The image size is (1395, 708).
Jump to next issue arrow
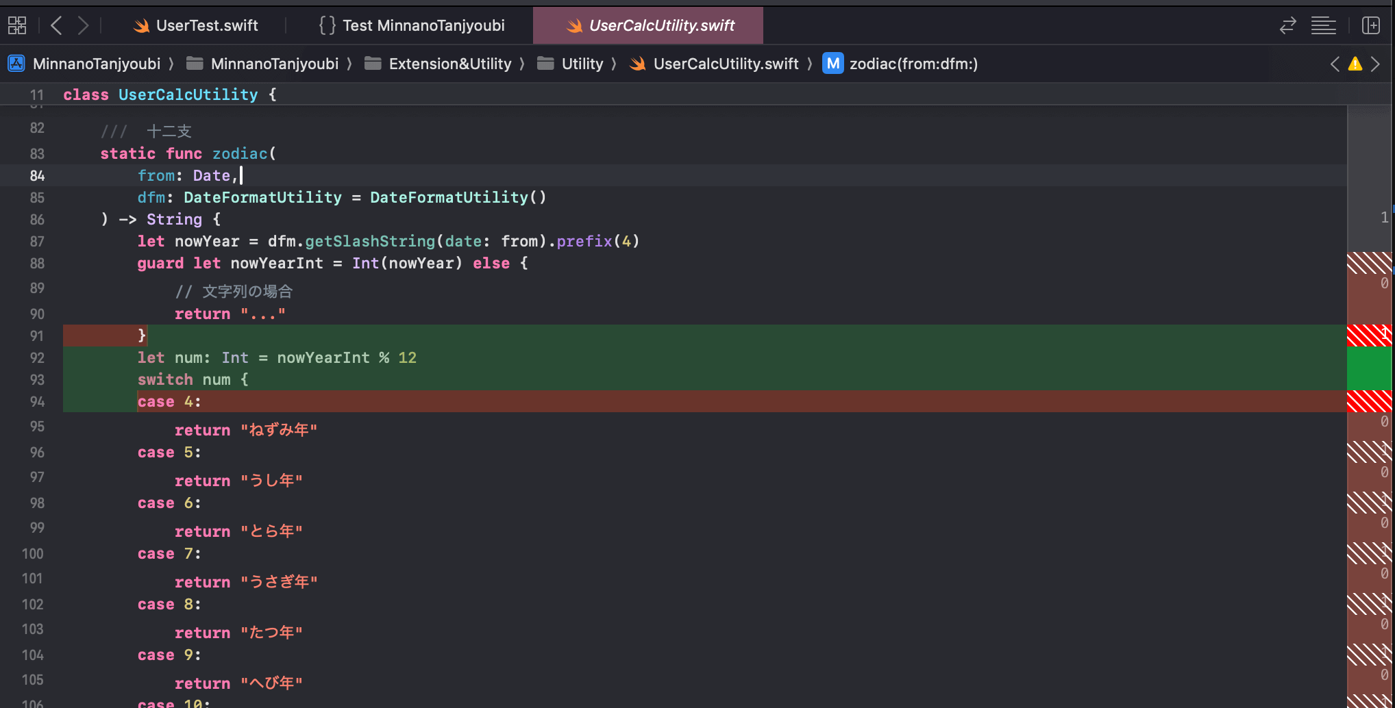pyautogui.click(x=1375, y=64)
